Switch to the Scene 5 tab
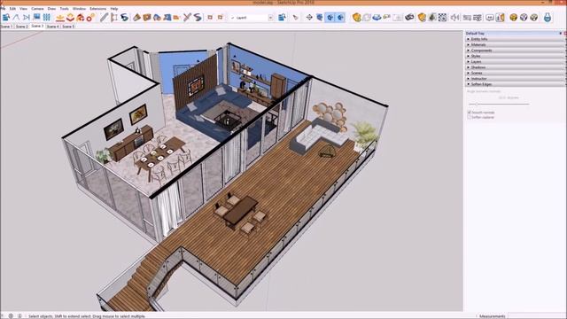Screen dimensions: 567x319 coord(68,27)
